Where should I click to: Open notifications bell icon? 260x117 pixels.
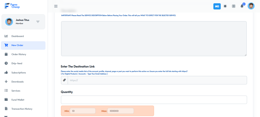(242, 6)
